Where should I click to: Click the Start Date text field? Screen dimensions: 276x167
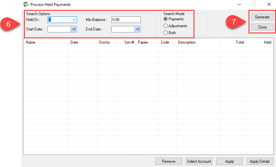tap(59, 29)
